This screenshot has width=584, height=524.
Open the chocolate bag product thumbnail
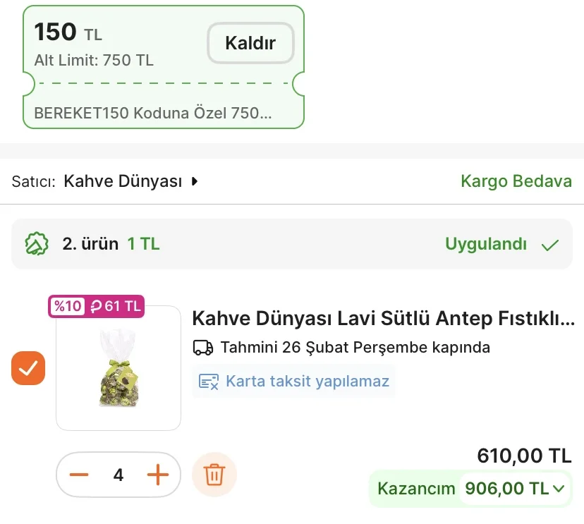[x=118, y=368]
